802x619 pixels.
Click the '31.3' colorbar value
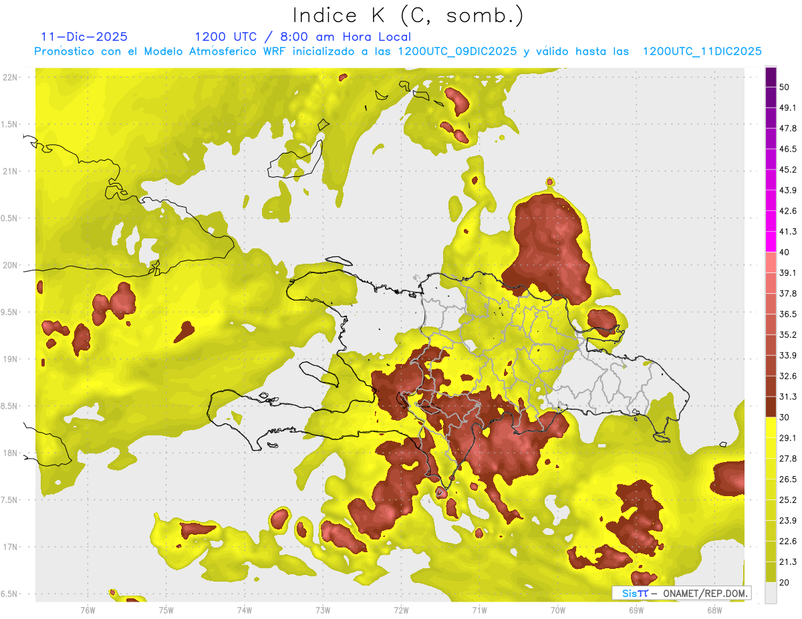(788, 397)
